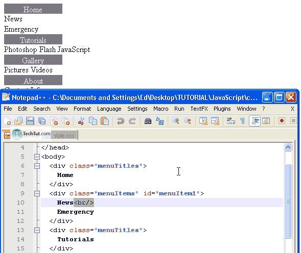This screenshot has height=253, width=301.
Task: Click "Photoshop Flash JavaScript" text in page
Action: pos(47,49)
